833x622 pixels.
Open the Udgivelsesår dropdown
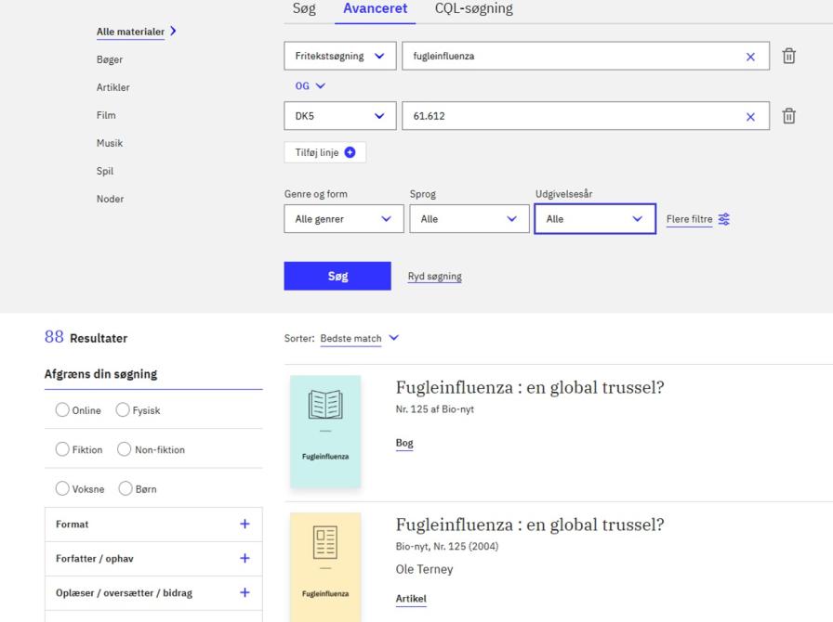point(595,219)
